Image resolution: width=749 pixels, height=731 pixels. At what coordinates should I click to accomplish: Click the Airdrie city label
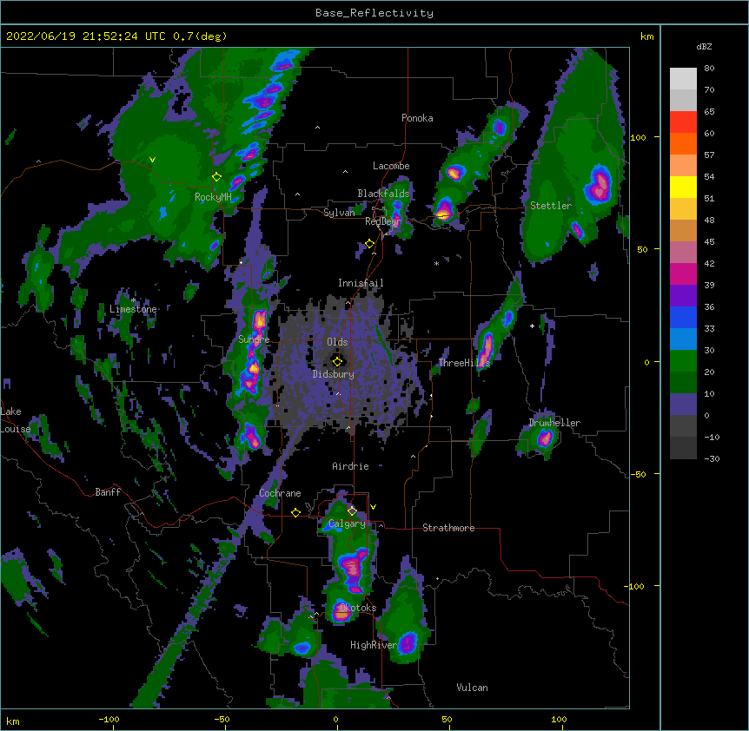click(351, 466)
